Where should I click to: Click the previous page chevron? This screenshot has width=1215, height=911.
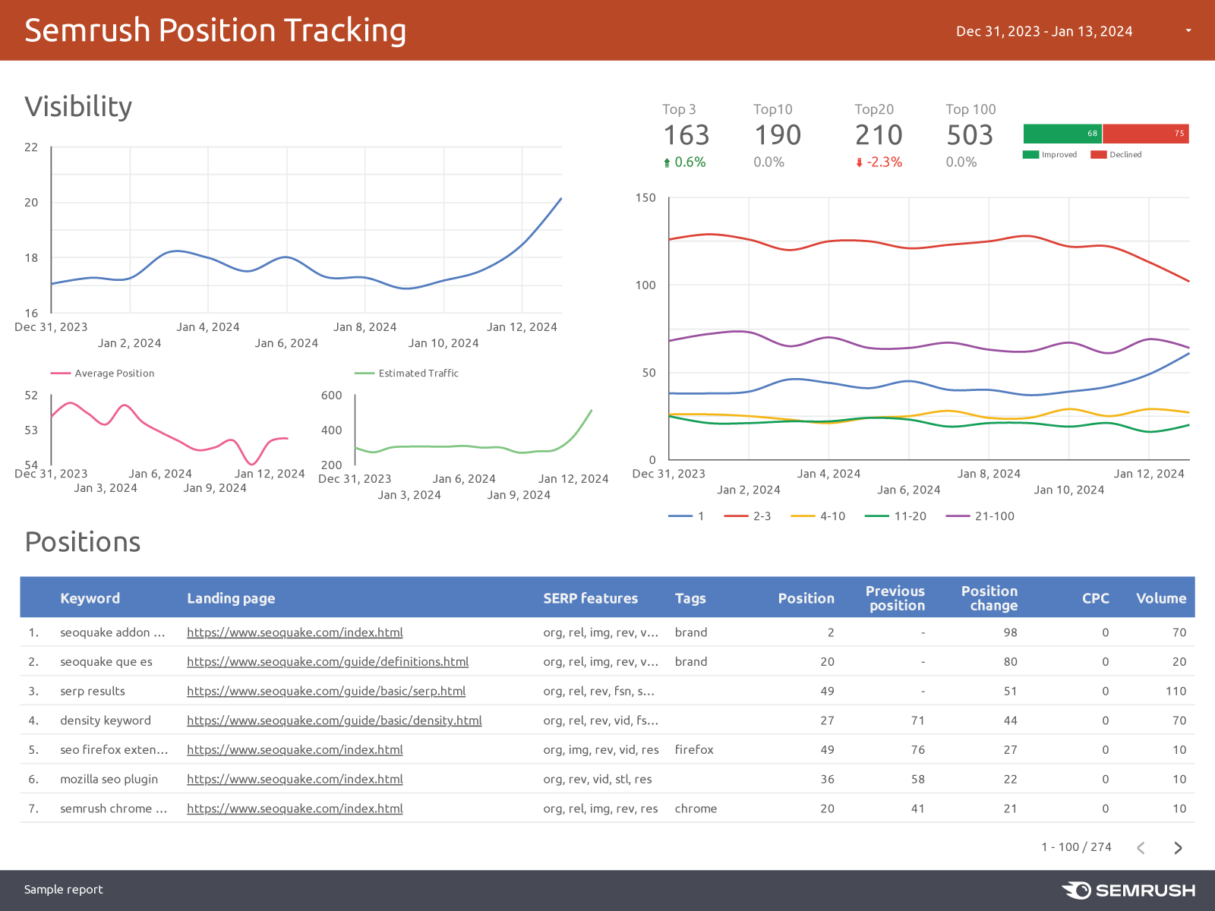(x=1141, y=847)
